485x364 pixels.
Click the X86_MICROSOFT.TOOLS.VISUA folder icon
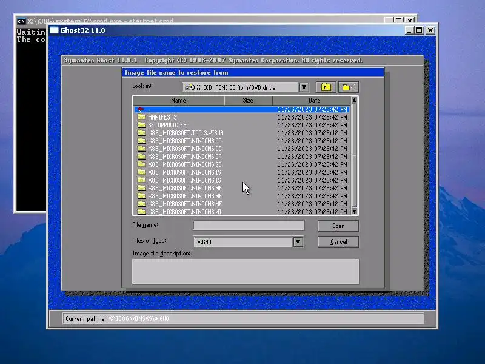tap(141, 133)
